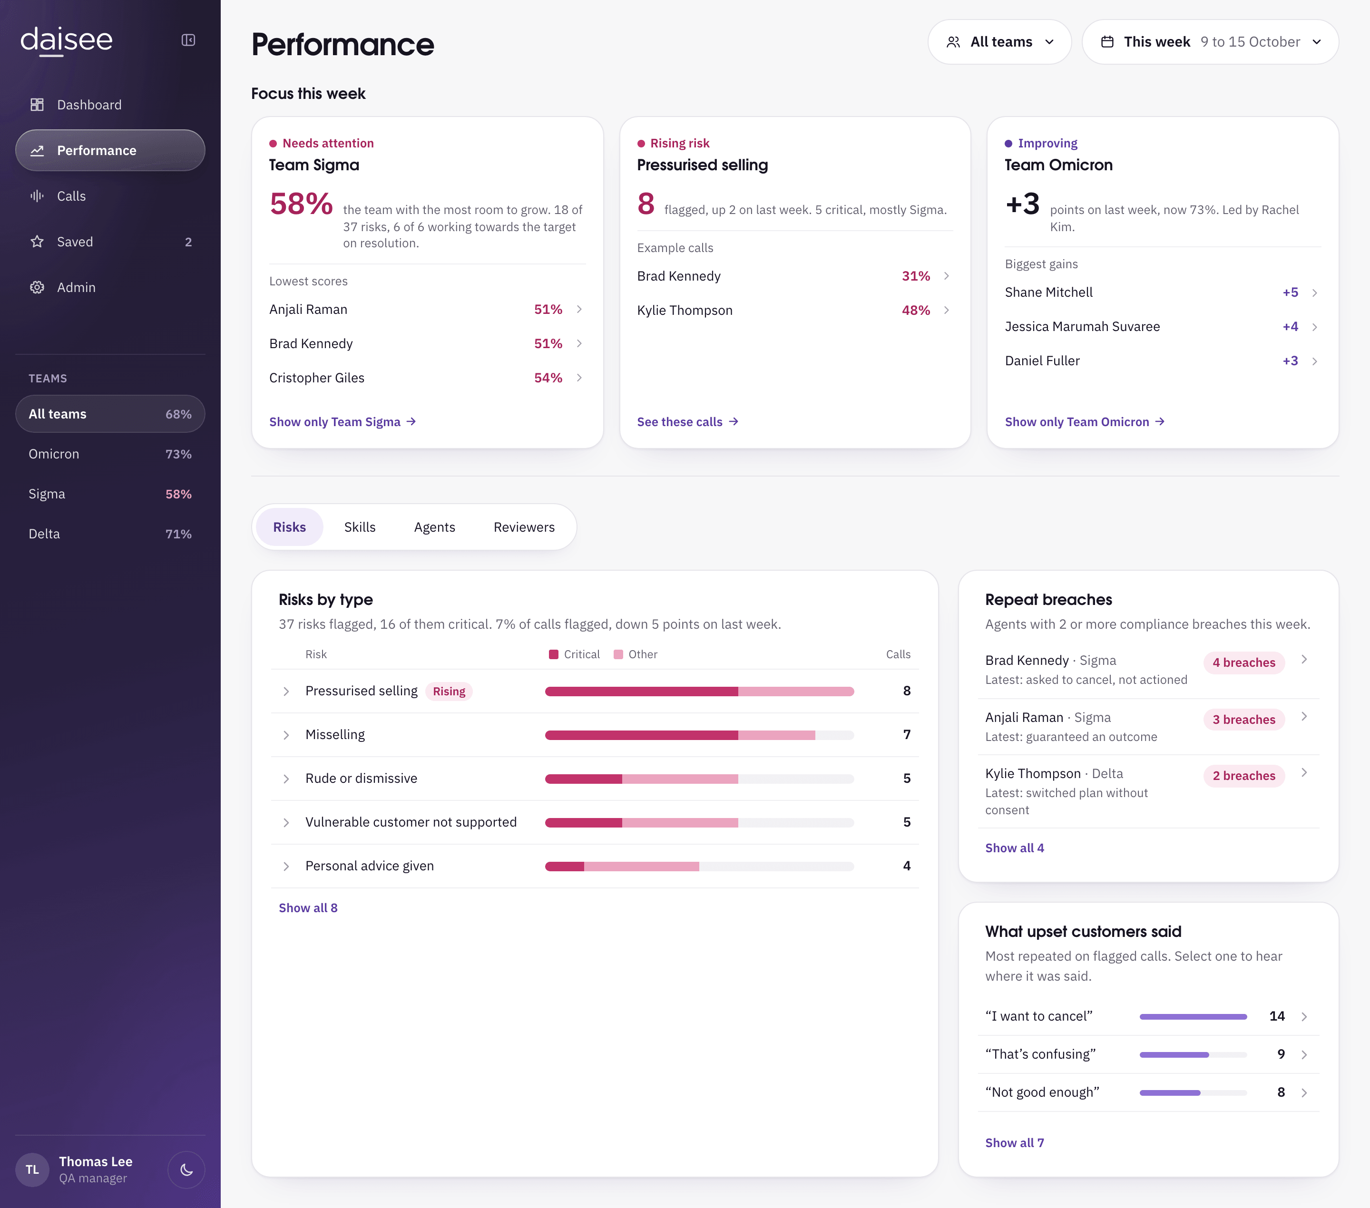Click See these calls link
The height and width of the screenshot is (1208, 1370).
(688, 421)
